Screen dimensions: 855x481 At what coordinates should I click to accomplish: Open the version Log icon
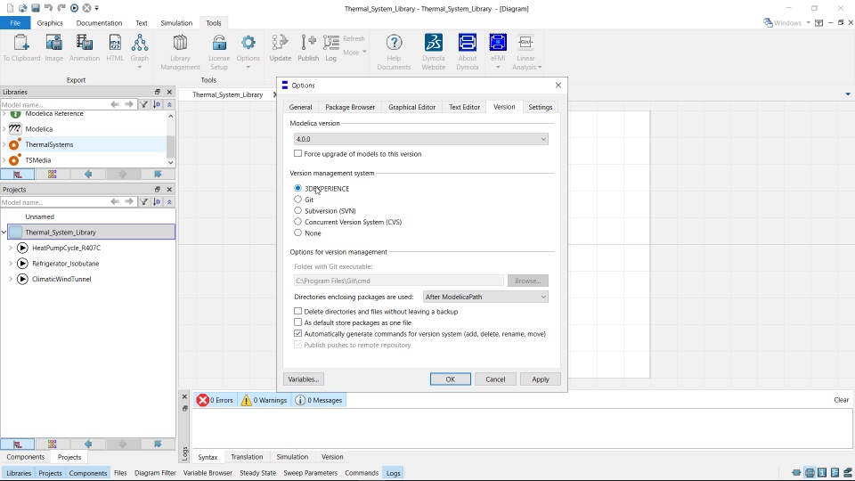click(331, 43)
